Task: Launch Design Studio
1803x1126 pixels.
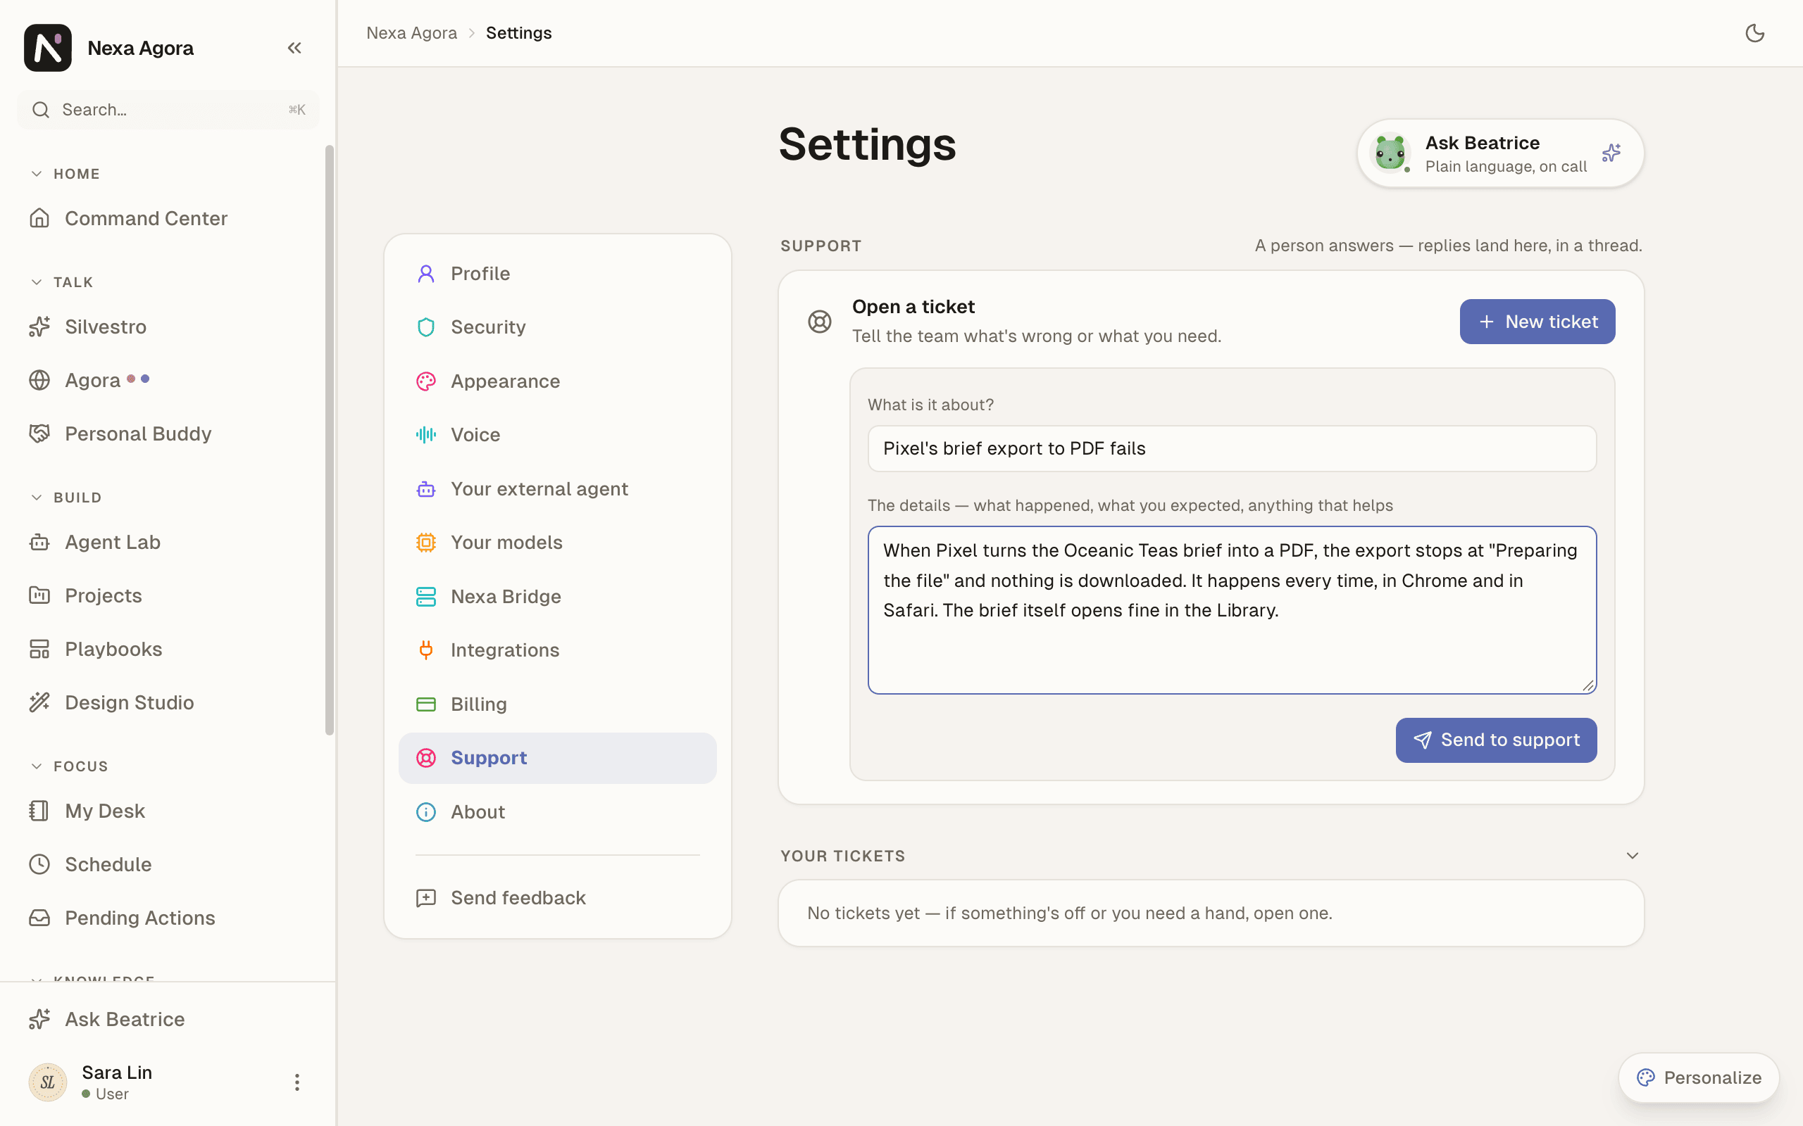Action: 168,702
